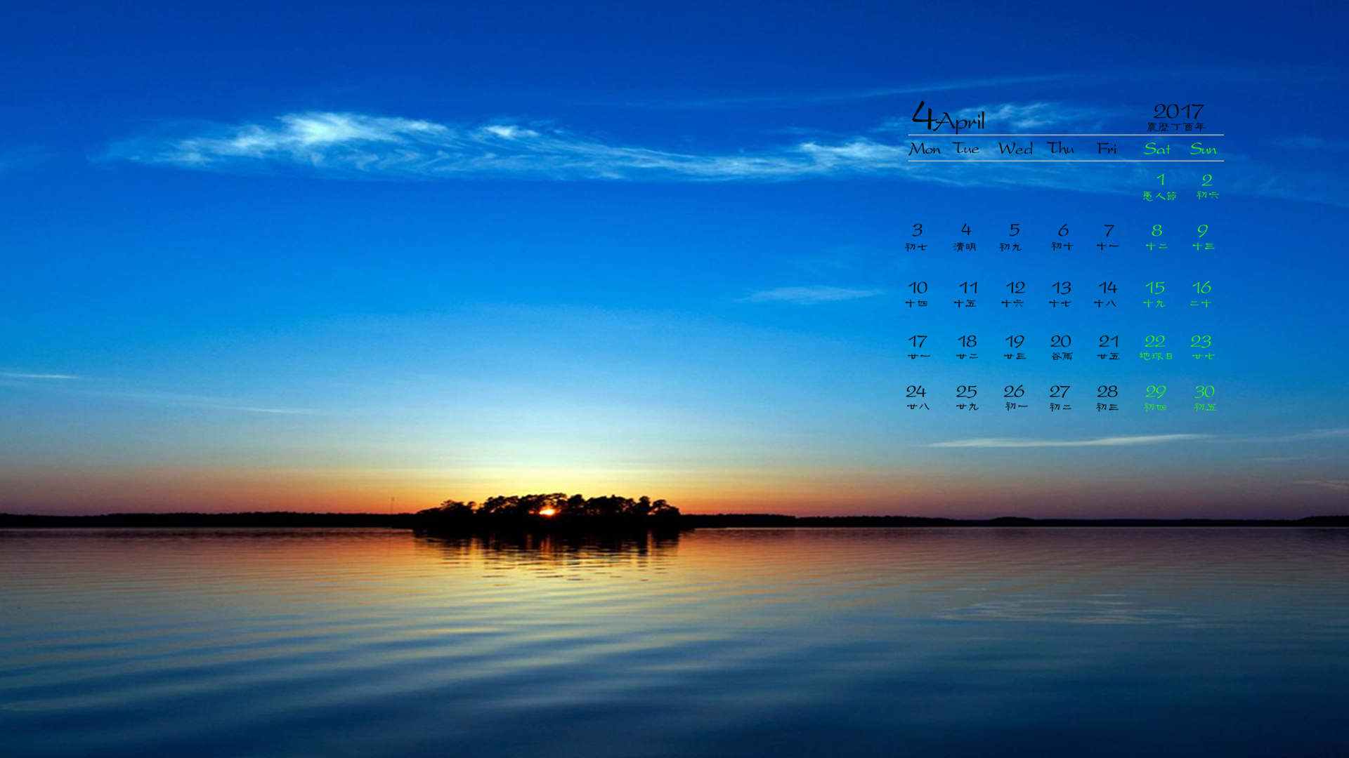Click the Sat column header
This screenshot has width=1349, height=758.
coord(1157,148)
